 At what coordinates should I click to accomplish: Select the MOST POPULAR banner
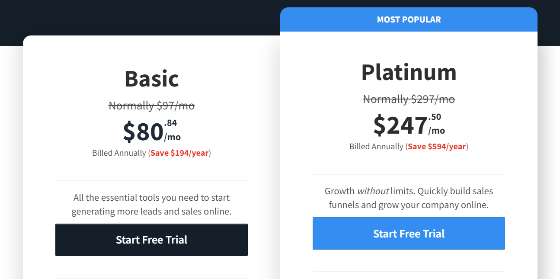tap(409, 19)
